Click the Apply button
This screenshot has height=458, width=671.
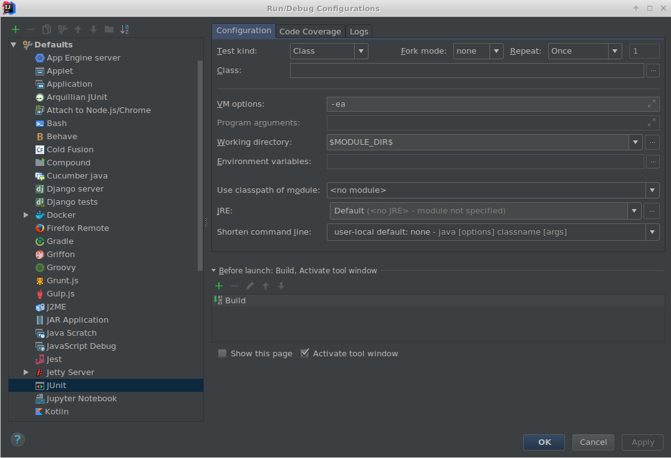pos(642,442)
